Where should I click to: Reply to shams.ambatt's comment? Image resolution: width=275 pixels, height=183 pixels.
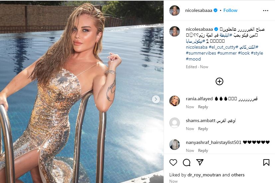(203, 129)
